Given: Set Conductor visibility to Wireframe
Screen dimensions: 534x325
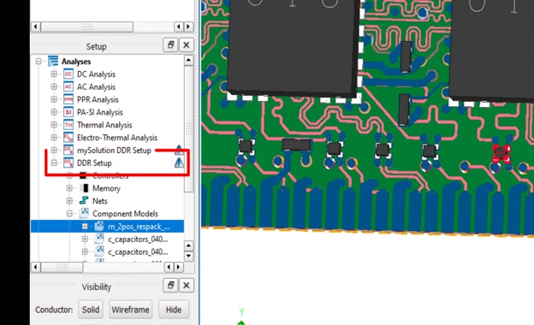Looking at the screenshot, I should point(130,310).
